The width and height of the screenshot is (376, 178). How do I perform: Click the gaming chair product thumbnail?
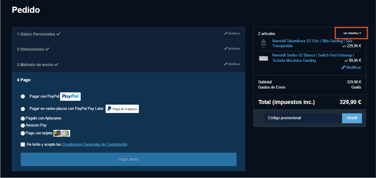pyautogui.click(x=263, y=43)
